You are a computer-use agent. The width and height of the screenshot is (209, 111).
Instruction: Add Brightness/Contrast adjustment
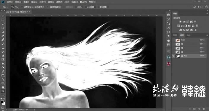click(180, 22)
